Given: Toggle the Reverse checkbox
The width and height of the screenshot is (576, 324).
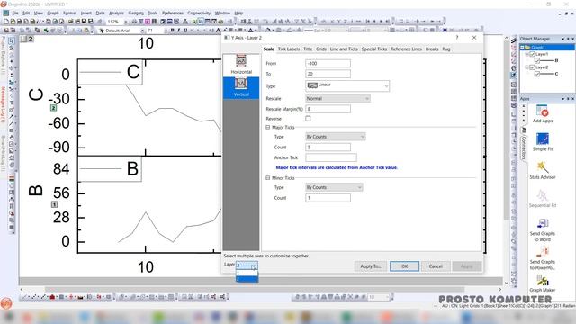Looking at the screenshot, I should pos(308,119).
